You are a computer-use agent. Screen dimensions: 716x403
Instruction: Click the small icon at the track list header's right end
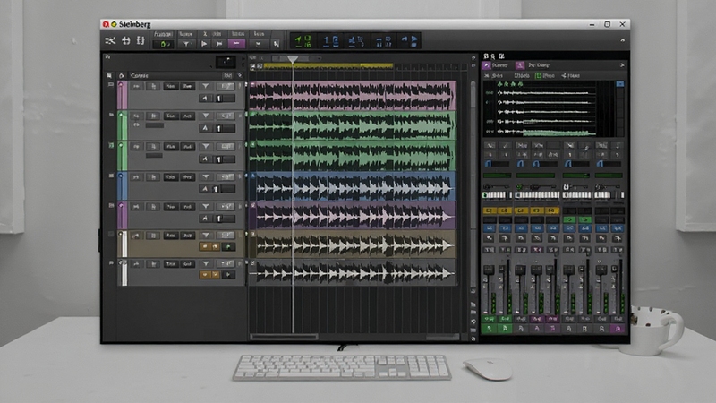click(240, 75)
